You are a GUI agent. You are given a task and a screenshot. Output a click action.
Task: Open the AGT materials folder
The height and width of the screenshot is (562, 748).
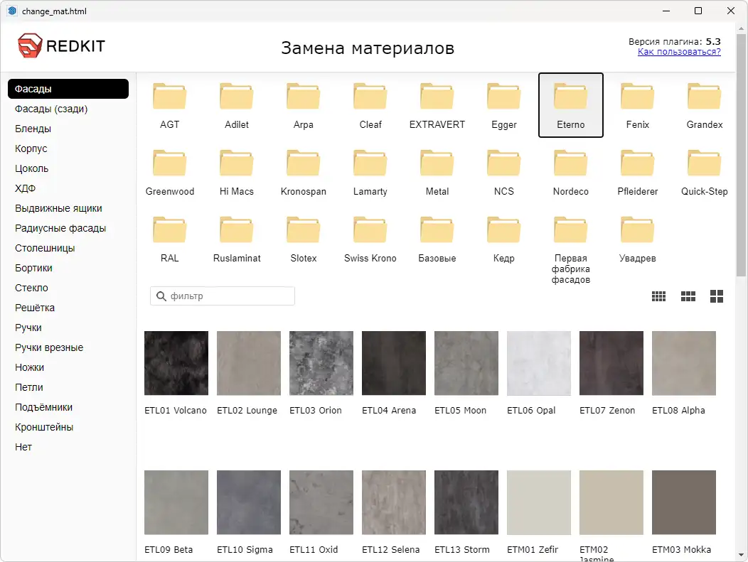(x=169, y=99)
